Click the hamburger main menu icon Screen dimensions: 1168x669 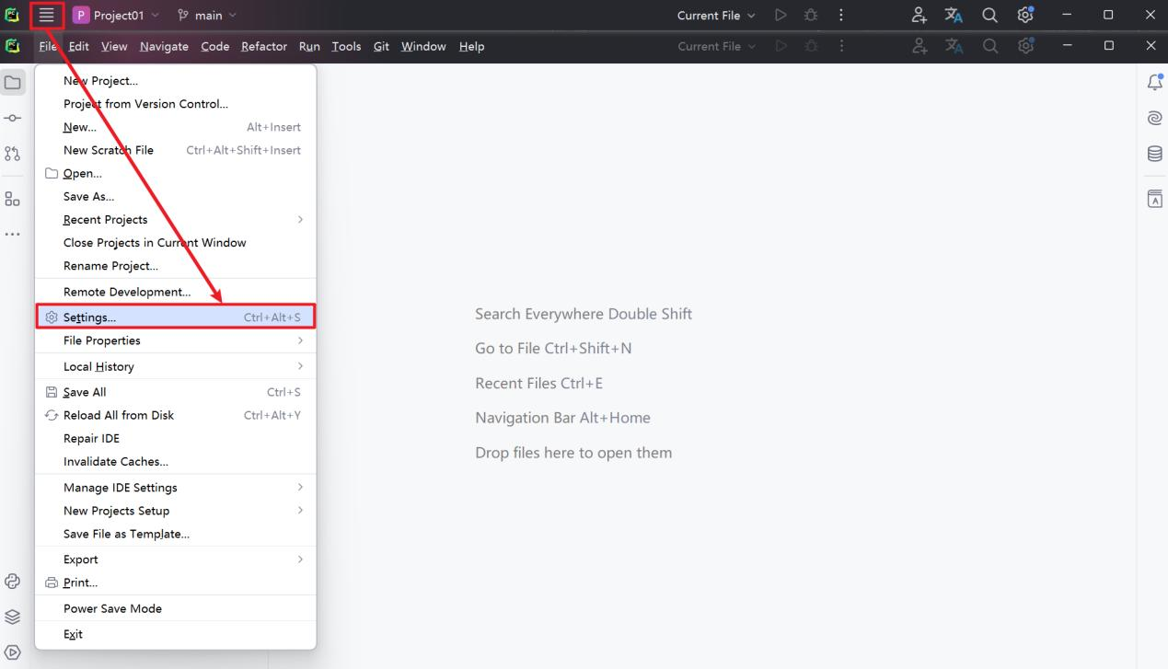[46, 15]
